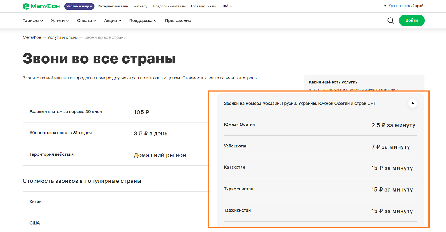This screenshot has height=232, width=446.
Task: Expand the Оплата menu
Action: [86, 20]
